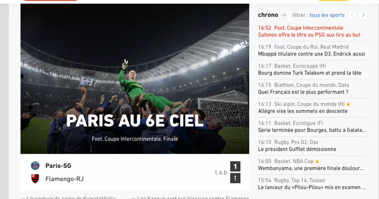Open Allègre vise les sommets en descente

pos(303,111)
